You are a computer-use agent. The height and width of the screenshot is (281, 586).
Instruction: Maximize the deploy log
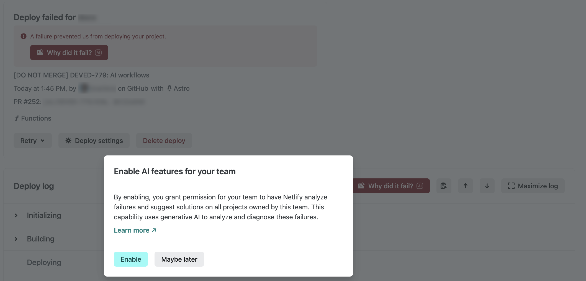(533, 186)
